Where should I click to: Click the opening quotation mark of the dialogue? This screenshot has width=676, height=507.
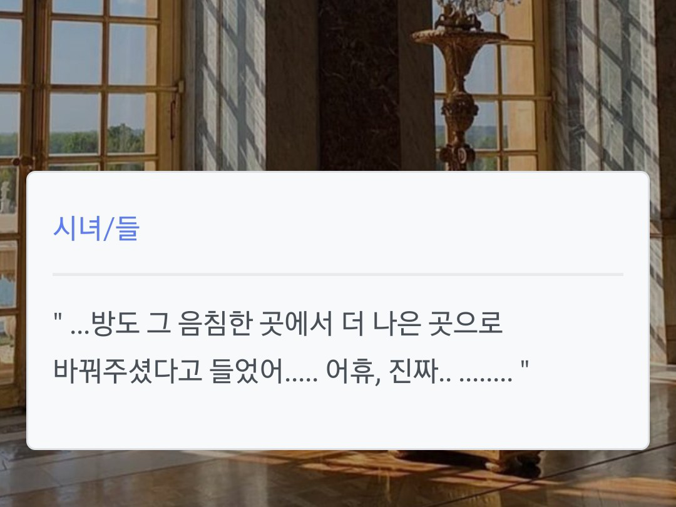(x=58, y=318)
